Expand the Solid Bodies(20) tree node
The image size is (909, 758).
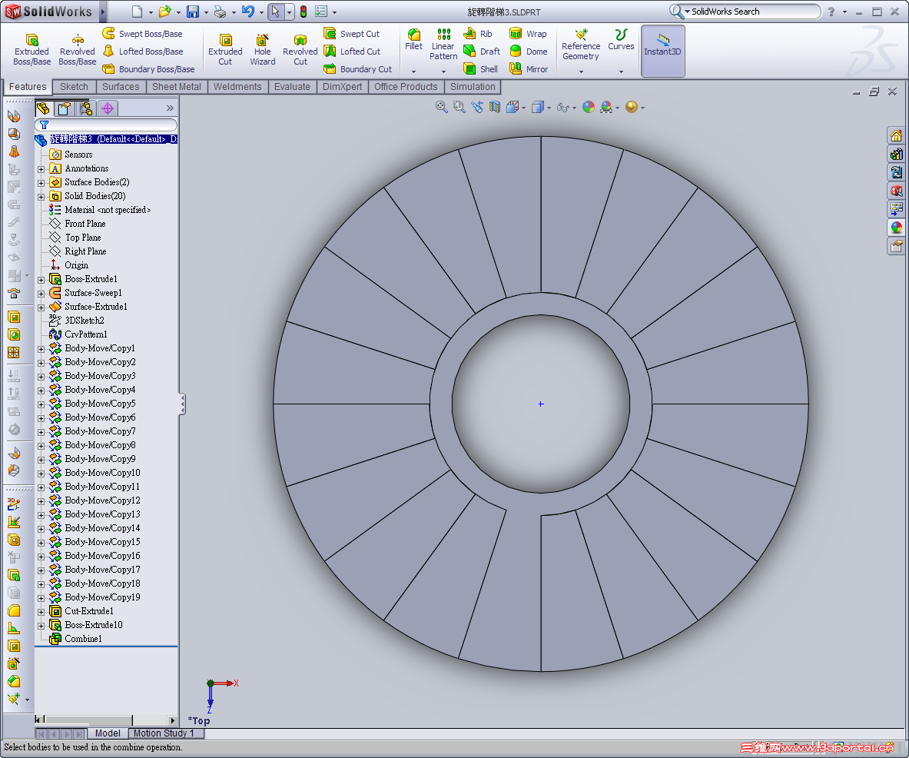40,196
